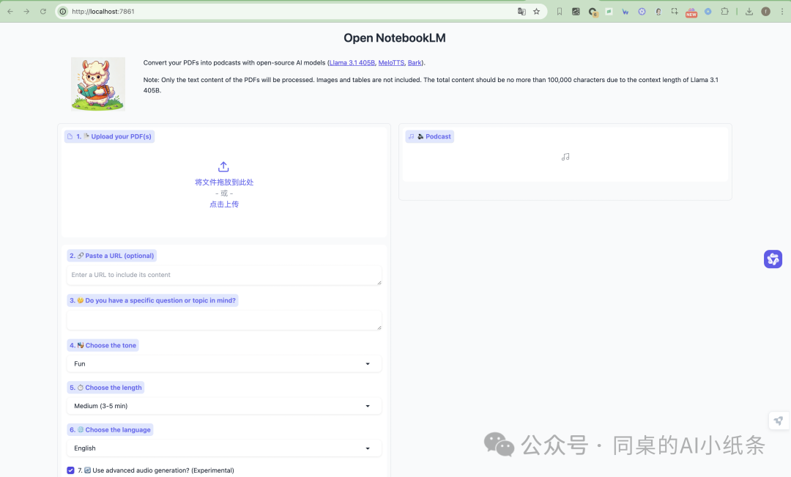Screen dimensions: 791x477
Task: Open the screen-capture crop extension icon
Action: [x=675, y=11]
